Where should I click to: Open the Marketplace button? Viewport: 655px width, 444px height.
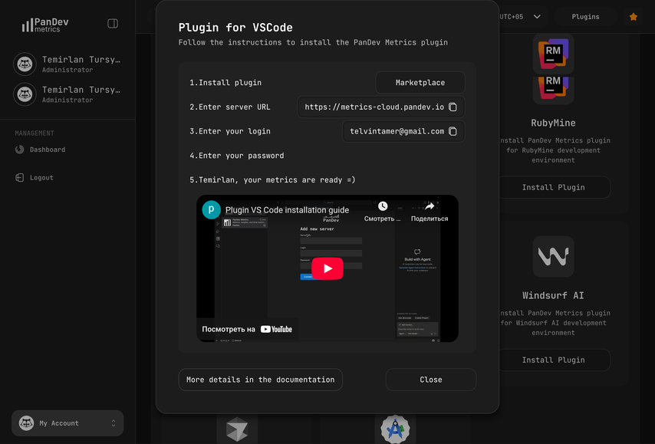click(420, 83)
